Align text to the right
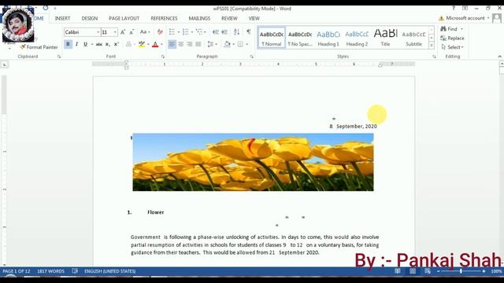This screenshot has width=504, height=283. pos(189,44)
